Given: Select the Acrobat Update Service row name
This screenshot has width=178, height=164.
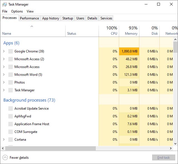Looking at the screenshot, I should [32, 109].
